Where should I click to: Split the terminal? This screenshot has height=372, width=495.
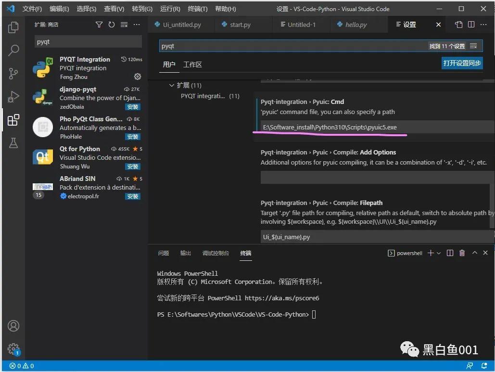[x=449, y=253]
